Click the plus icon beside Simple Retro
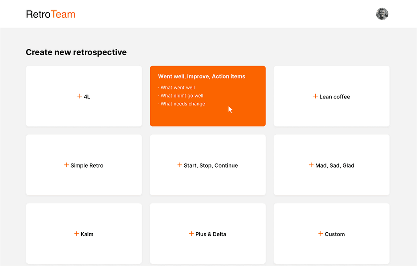Screen dimensions: 417x266 tap(67, 165)
